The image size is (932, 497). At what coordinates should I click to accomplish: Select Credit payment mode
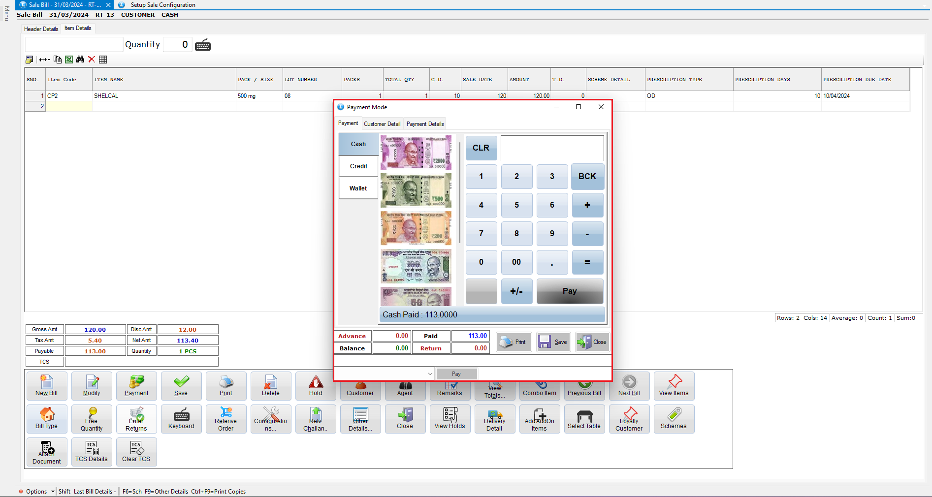[x=358, y=166]
